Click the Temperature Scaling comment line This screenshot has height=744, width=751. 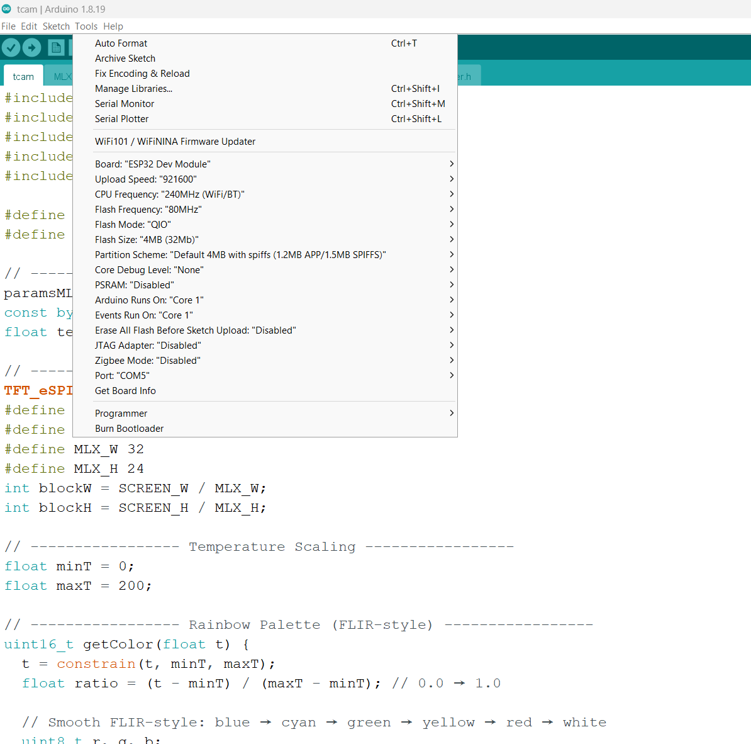pyautogui.click(x=259, y=547)
